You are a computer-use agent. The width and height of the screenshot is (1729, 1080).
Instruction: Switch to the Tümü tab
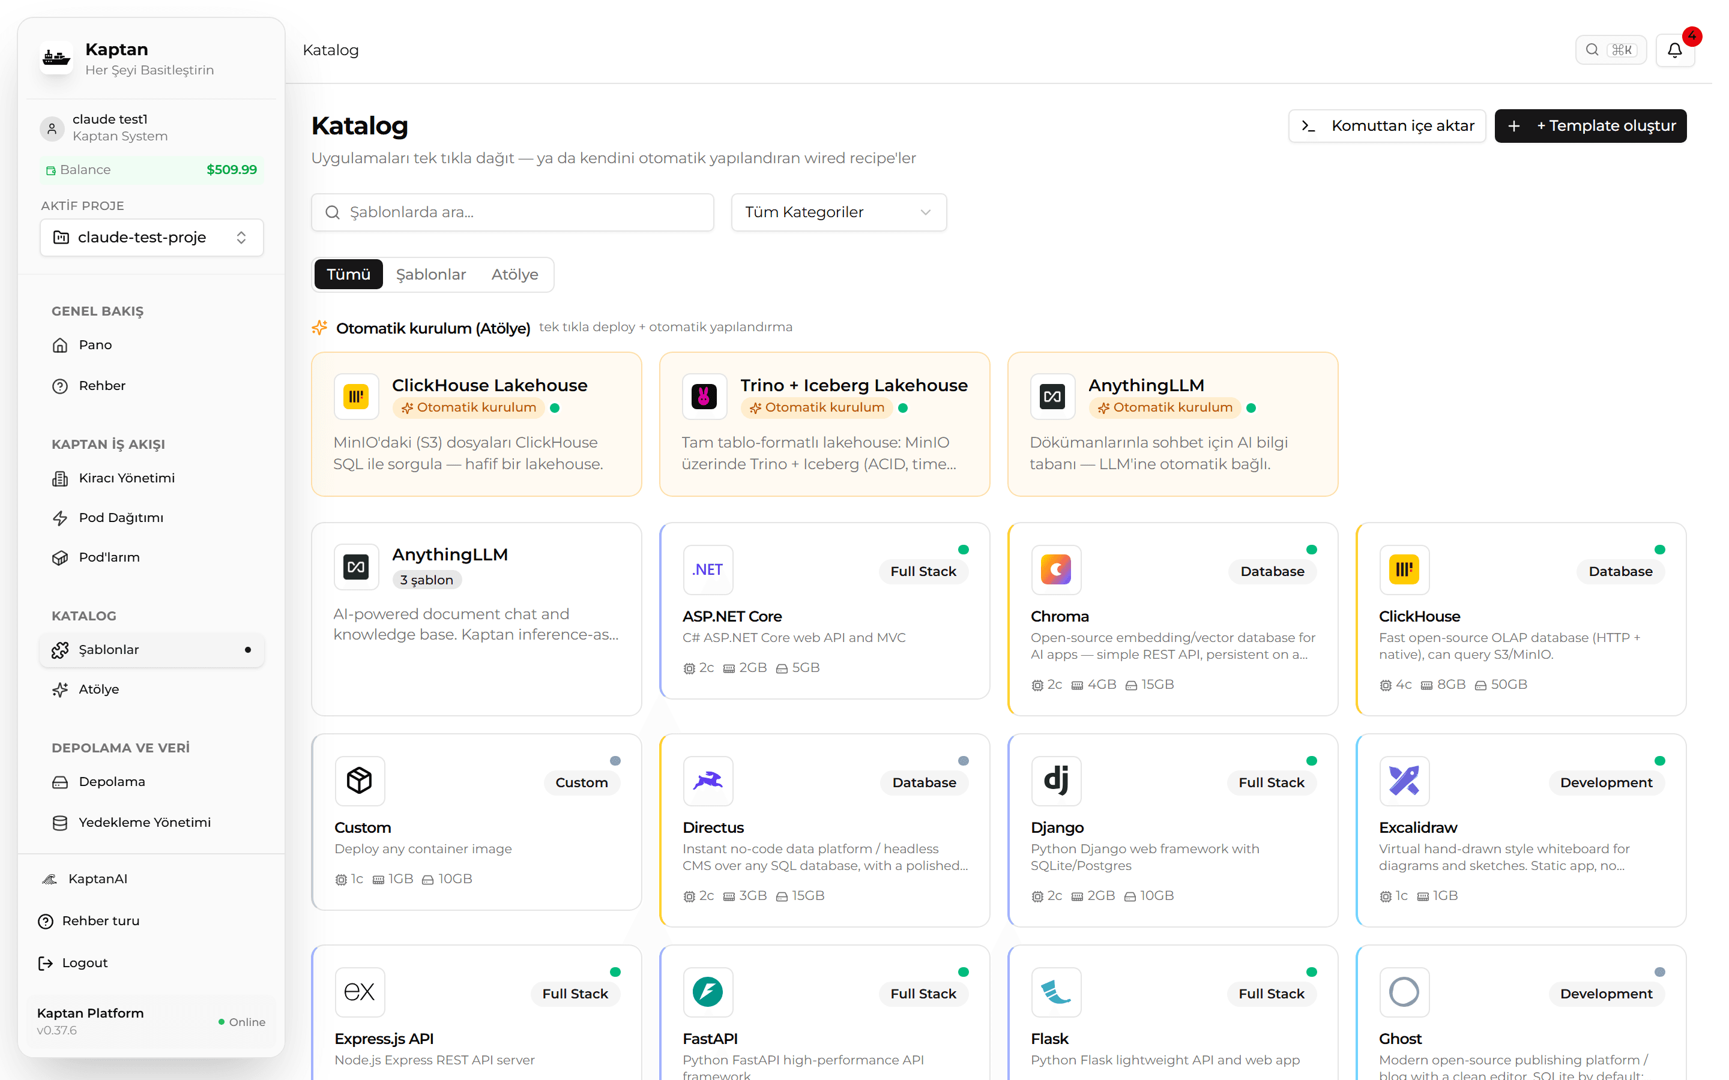349,274
